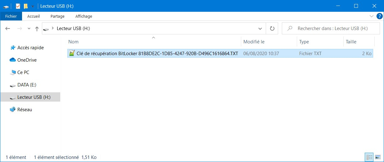Click the address bar path Lecteur USB (H:)
The height and width of the screenshot is (162, 384).
pos(73,28)
